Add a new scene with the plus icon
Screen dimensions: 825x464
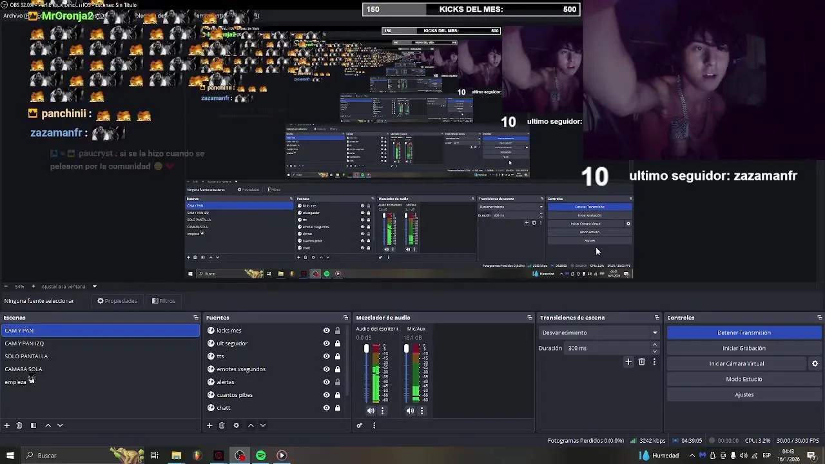tap(7, 425)
